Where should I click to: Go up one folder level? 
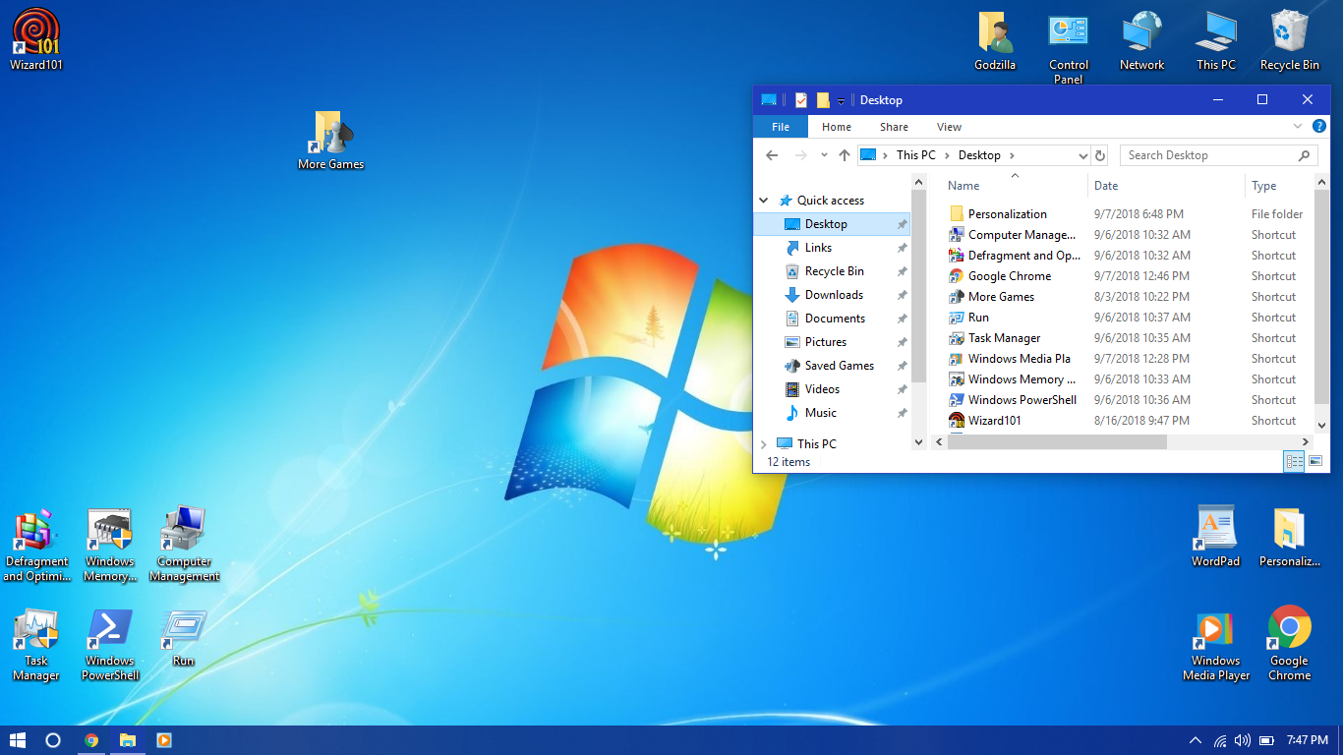pos(845,155)
